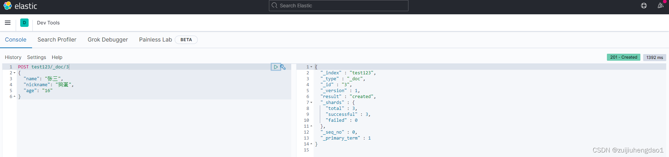Switch to the Search Profiler tab

pos(57,40)
